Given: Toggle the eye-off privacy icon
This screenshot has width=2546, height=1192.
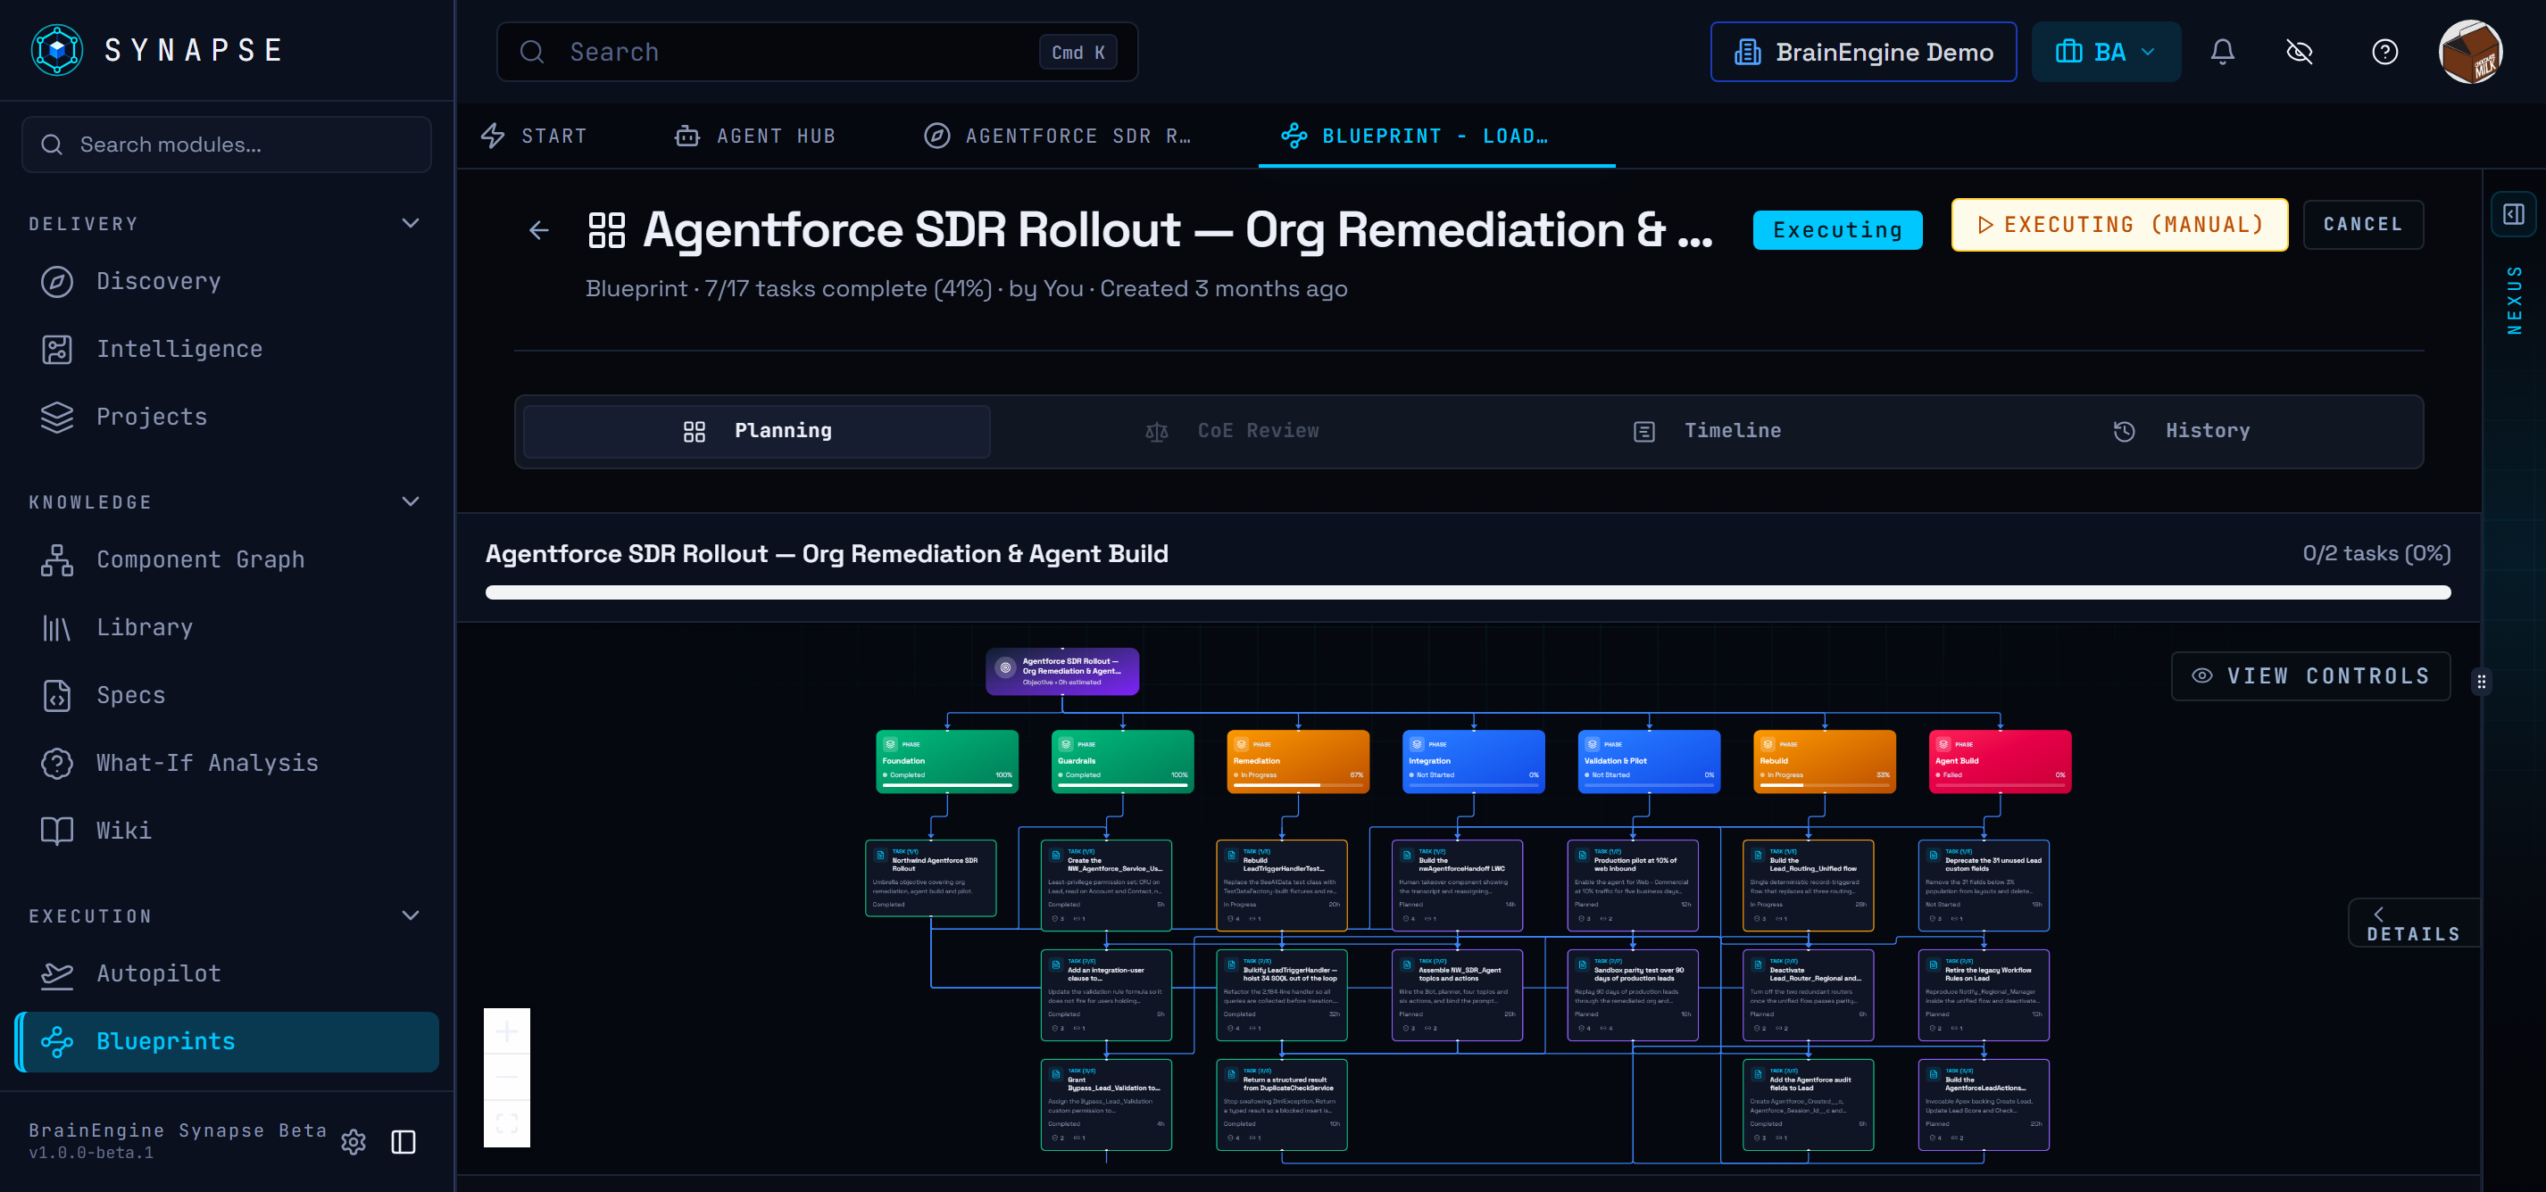Looking at the screenshot, I should [2299, 53].
